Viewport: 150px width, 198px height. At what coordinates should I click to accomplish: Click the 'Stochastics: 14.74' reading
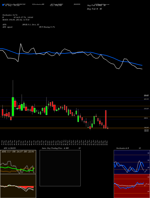click(10, 15)
